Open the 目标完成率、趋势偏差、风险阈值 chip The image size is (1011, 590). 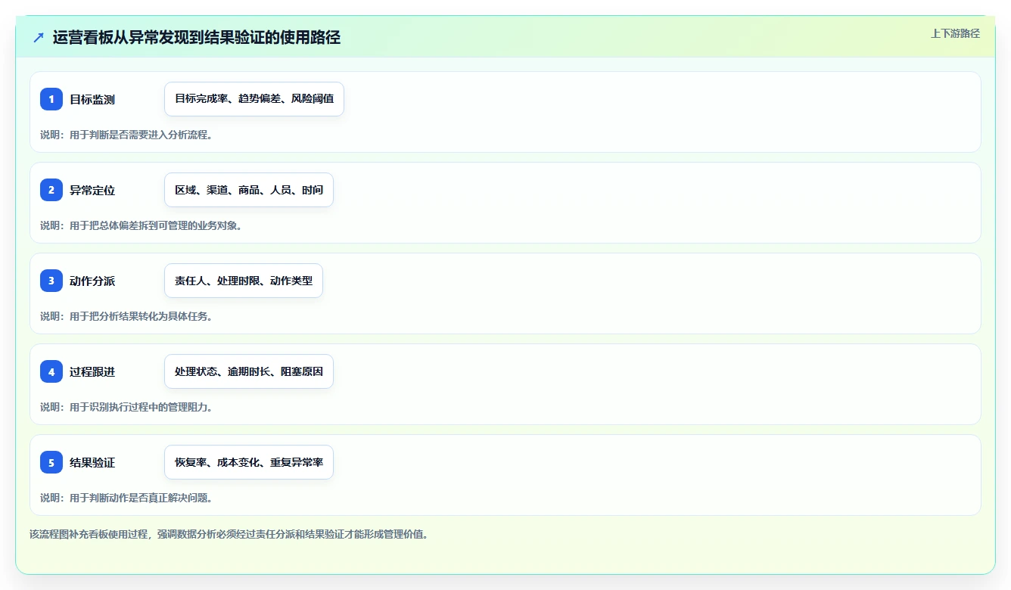coord(254,99)
